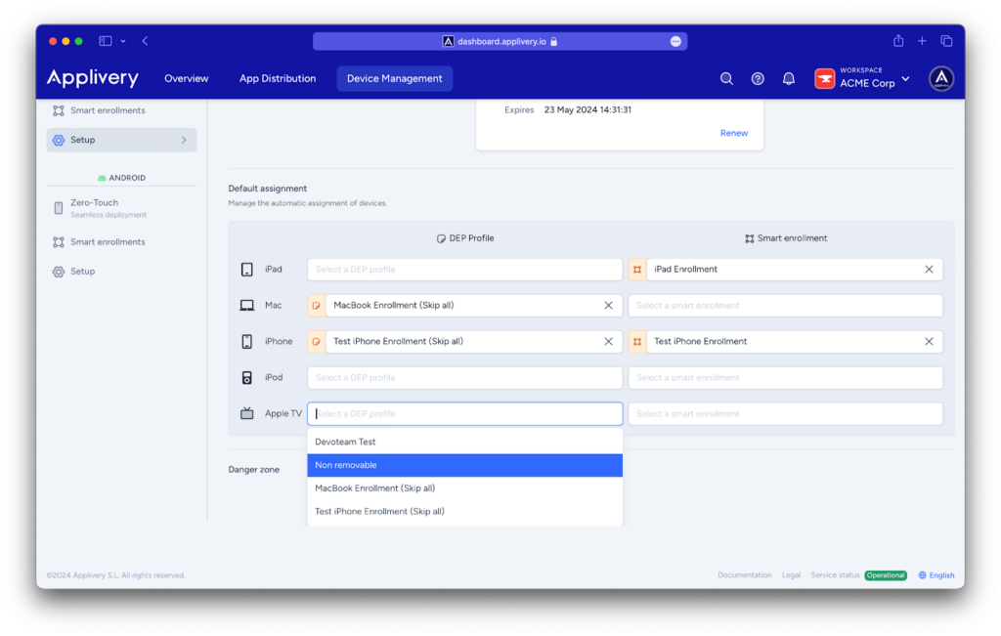Click the iPad device icon

[x=247, y=270]
